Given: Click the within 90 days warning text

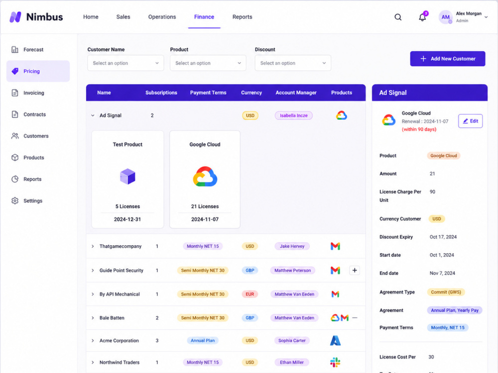Looking at the screenshot, I should pos(419,129).
